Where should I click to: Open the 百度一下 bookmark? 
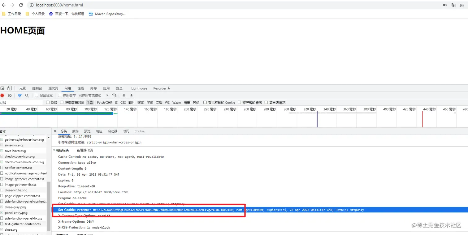coord(67,14)
